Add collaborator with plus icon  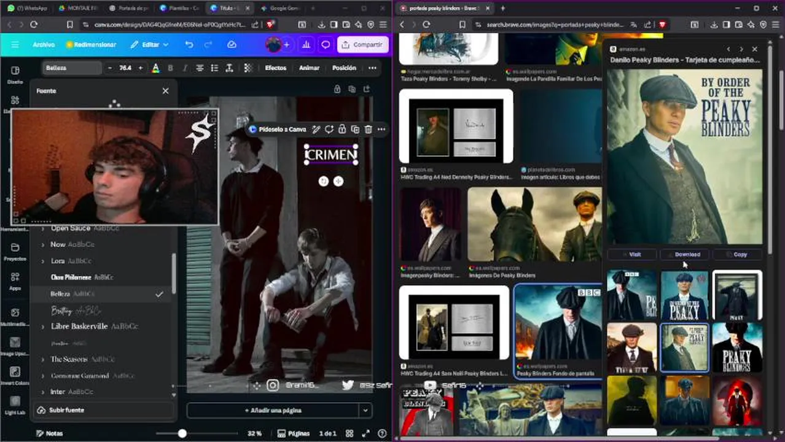coord(286,45)
